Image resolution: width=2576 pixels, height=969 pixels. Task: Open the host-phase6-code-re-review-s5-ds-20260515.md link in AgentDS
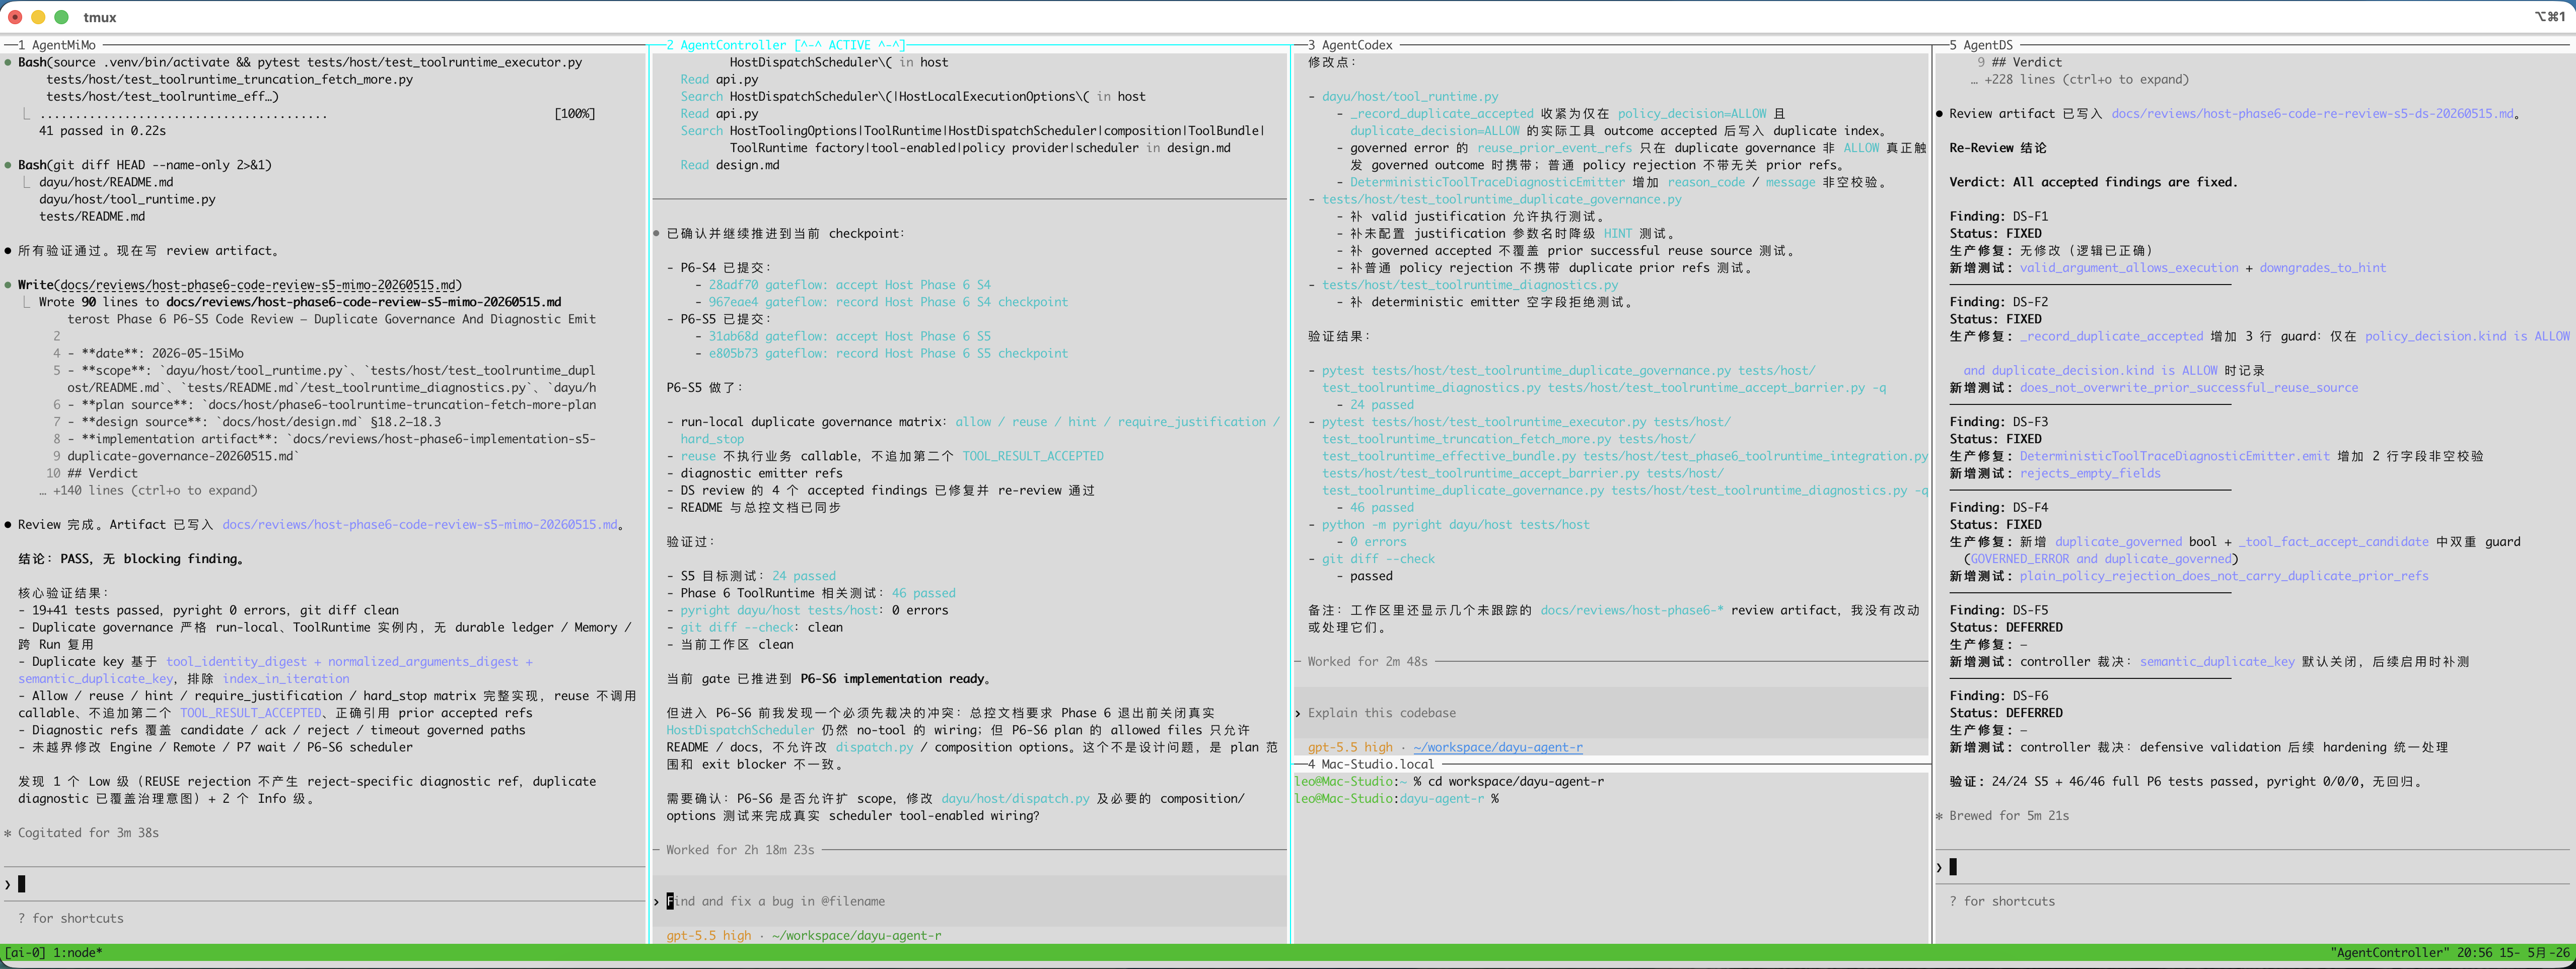coord(2312,114)
